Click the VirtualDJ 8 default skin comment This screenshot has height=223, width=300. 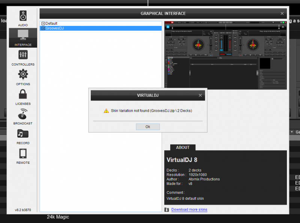click(185, 199)
